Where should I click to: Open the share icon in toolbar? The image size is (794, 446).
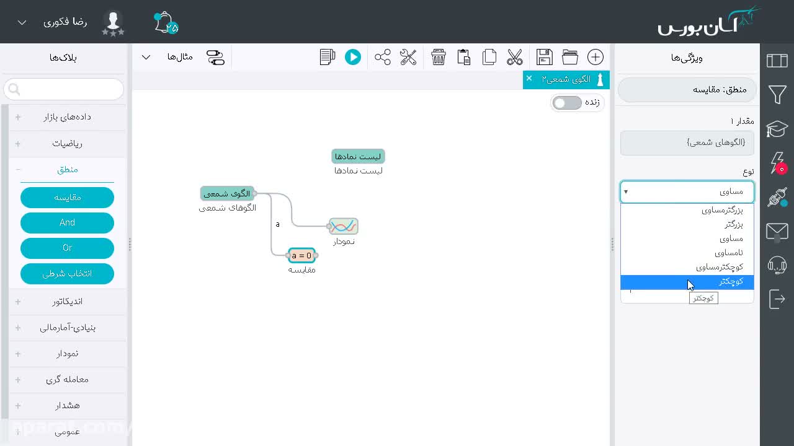click(x=383, y=57)
